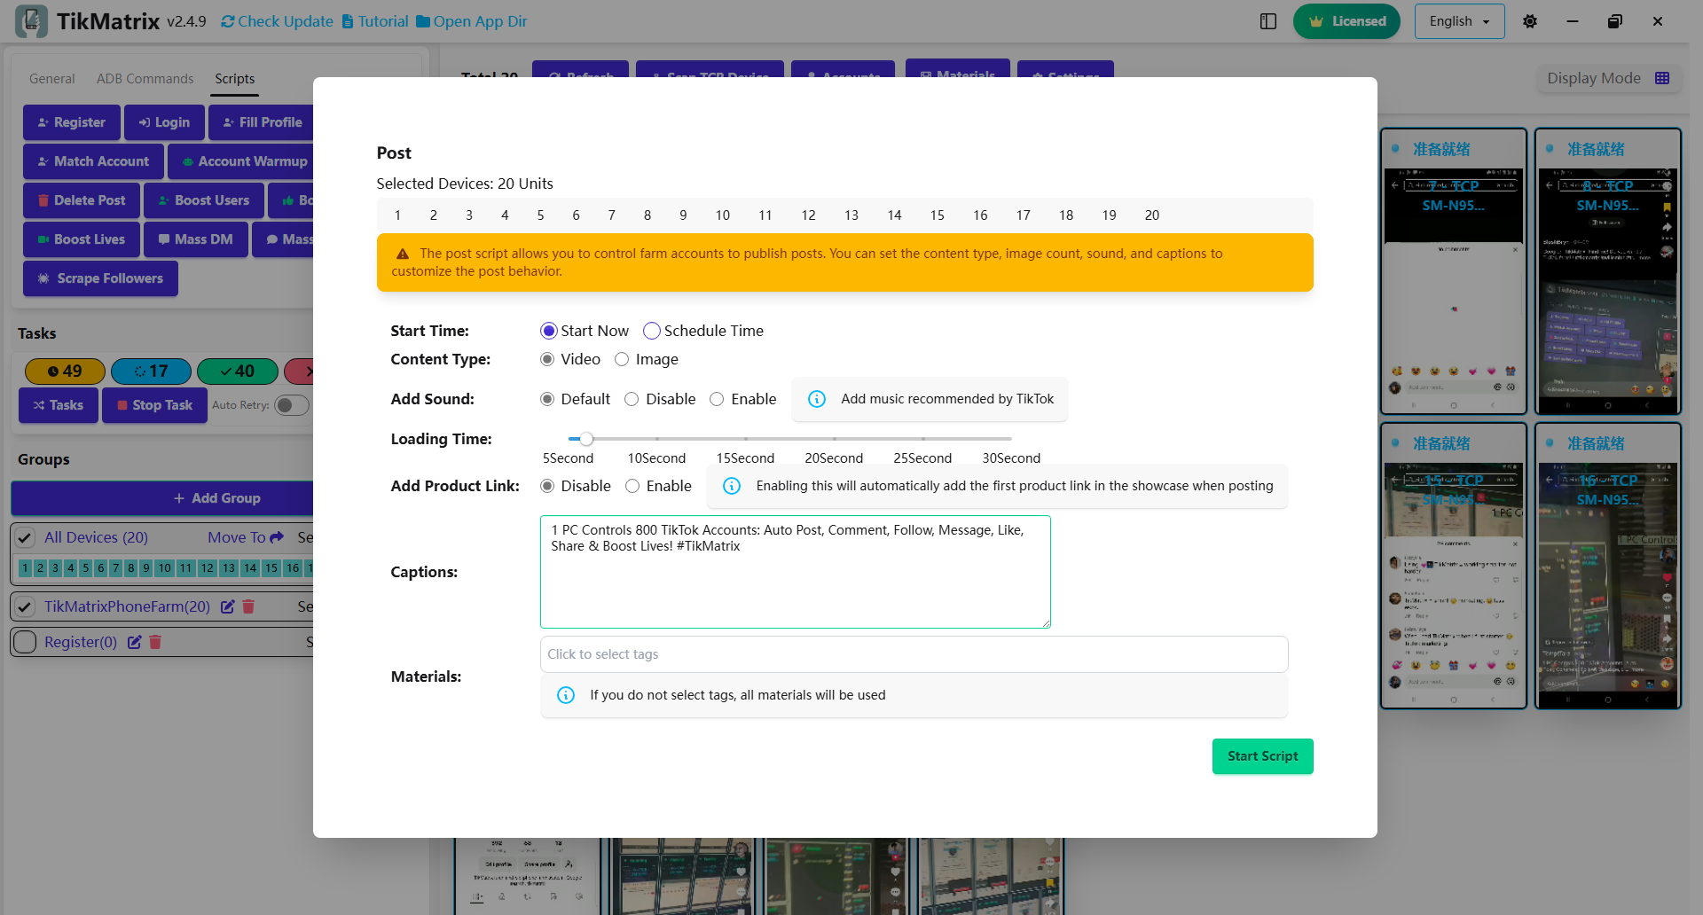Image resolution: width=1703 pixels, height=915 pixels.
Task: Click the yellow pending tasks badge 49
Action: [x=65, y=371]
